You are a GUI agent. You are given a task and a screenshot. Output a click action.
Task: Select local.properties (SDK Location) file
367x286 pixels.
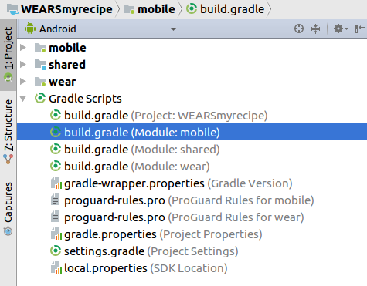[139, 268]
